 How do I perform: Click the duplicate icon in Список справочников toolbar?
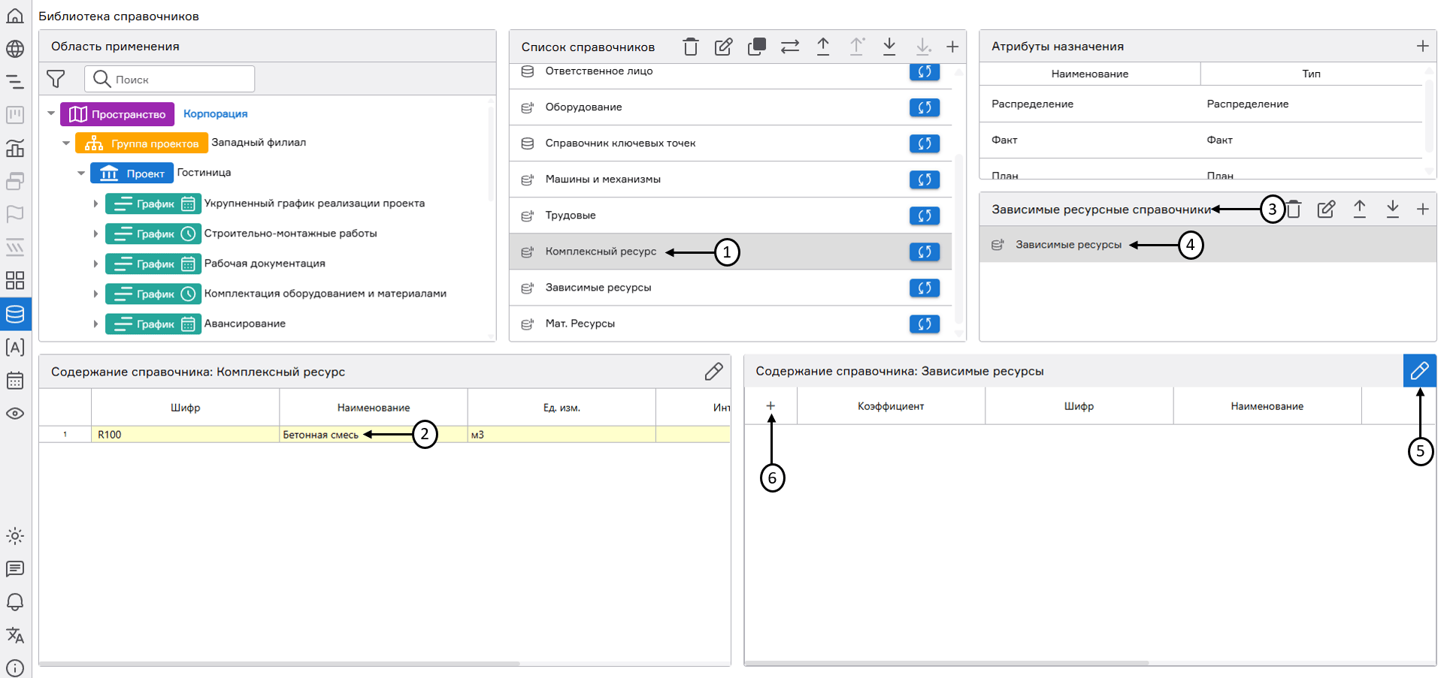click(756, 47)
